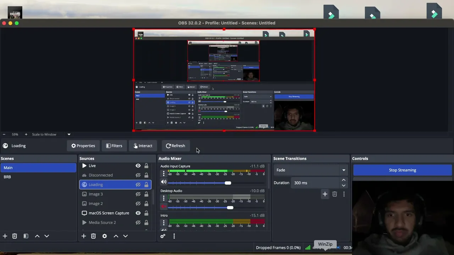Toggle lock on macOS Screen Capture

tap(146, 213)
